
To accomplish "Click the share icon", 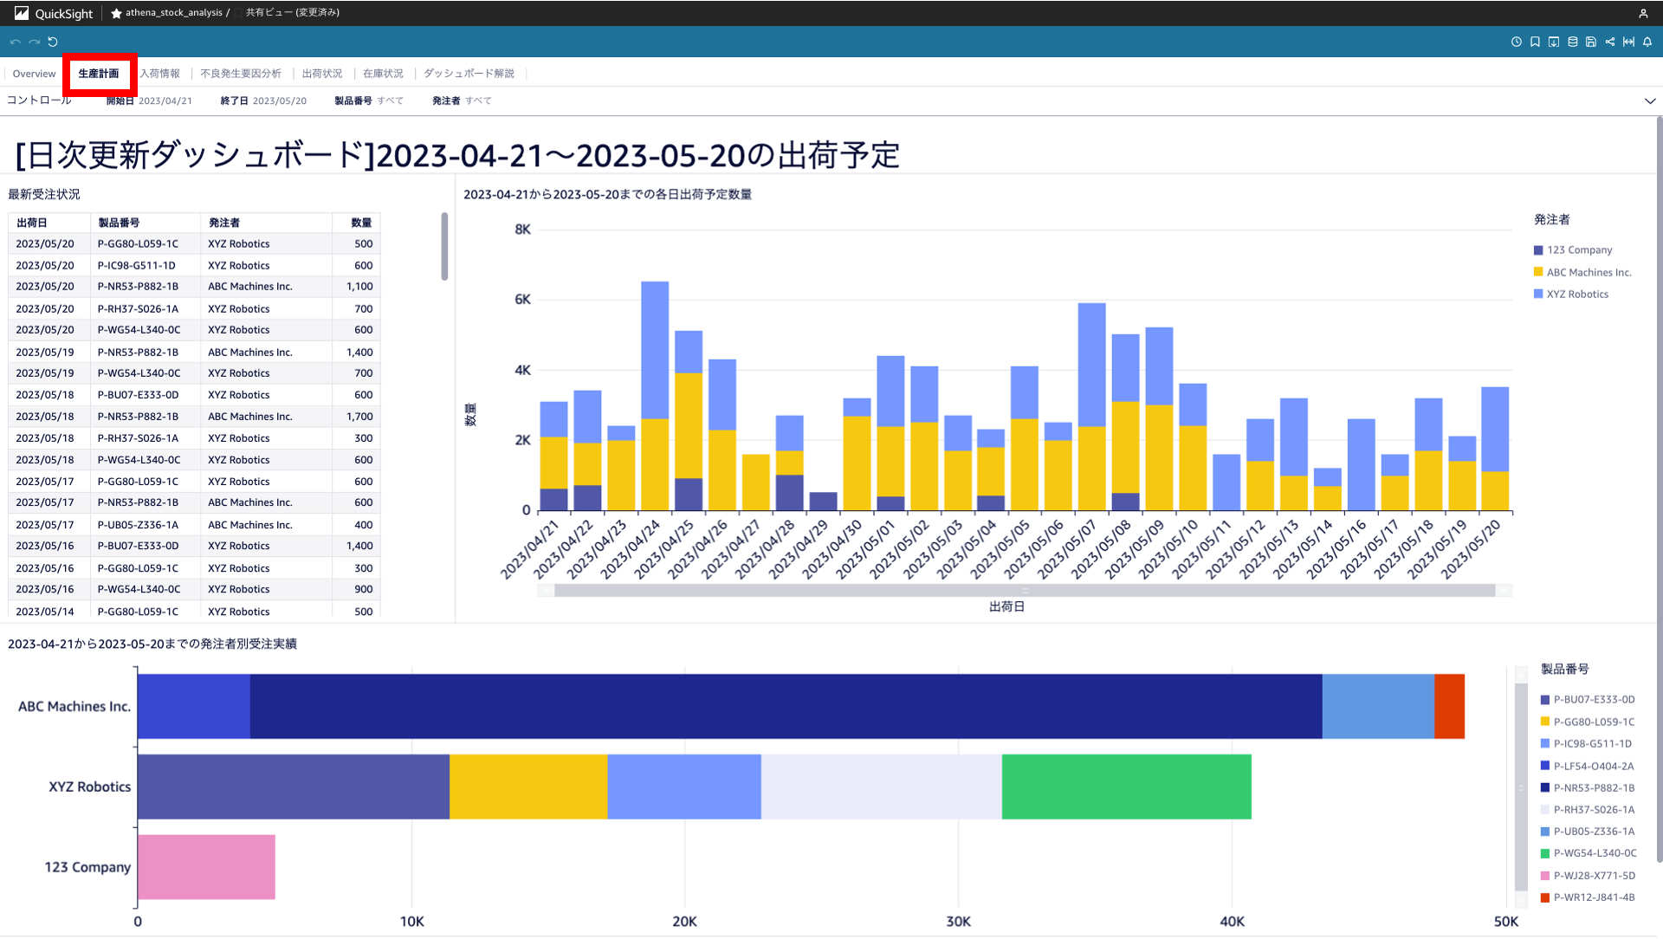I will (x=1610, y=42).
